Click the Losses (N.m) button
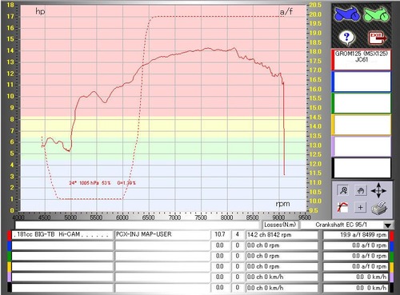 click(280, 225)
